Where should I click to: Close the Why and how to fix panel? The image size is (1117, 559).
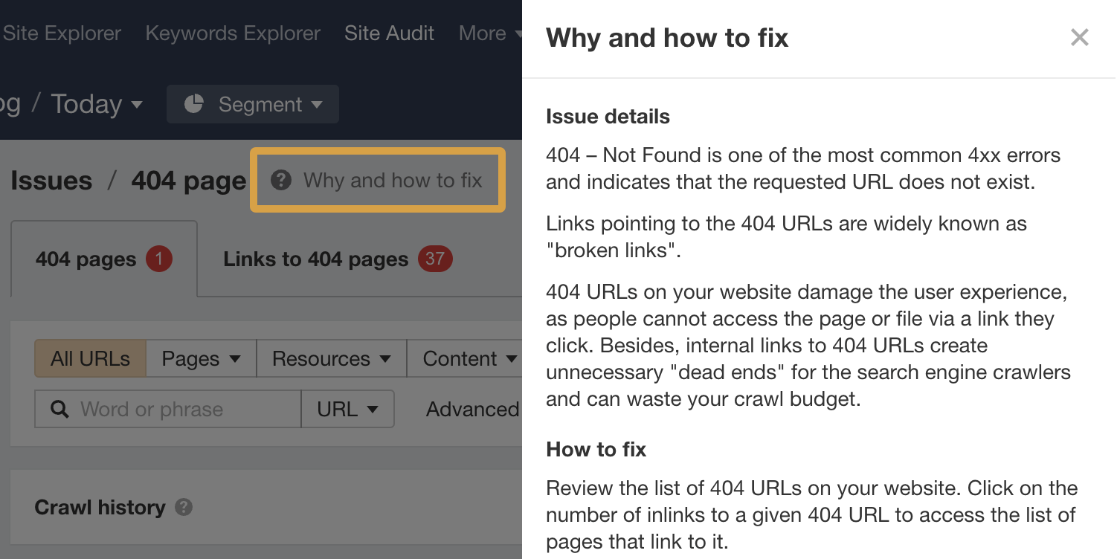pos(1079,37)
